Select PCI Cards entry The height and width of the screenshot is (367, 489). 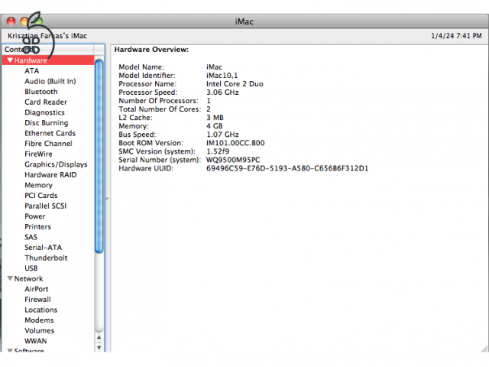coord(41,196)
